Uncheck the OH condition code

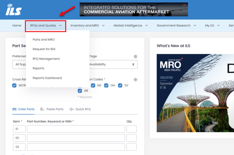tap(106, 85)
